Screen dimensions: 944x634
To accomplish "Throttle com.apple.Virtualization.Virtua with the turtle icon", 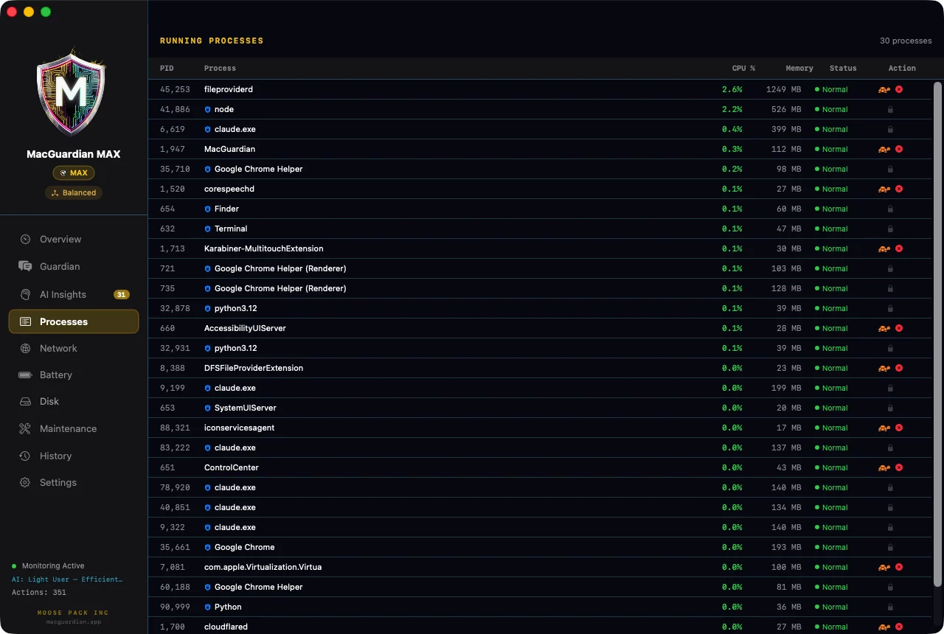I will 884,567.
